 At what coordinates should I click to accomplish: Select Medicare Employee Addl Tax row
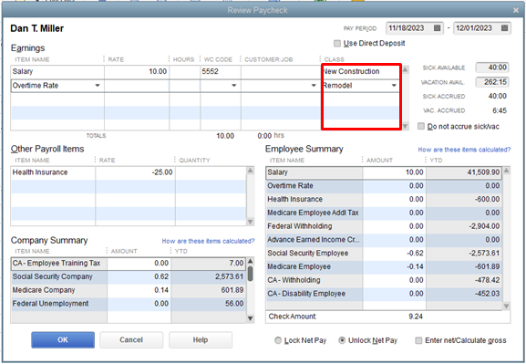tap(384, 213)
